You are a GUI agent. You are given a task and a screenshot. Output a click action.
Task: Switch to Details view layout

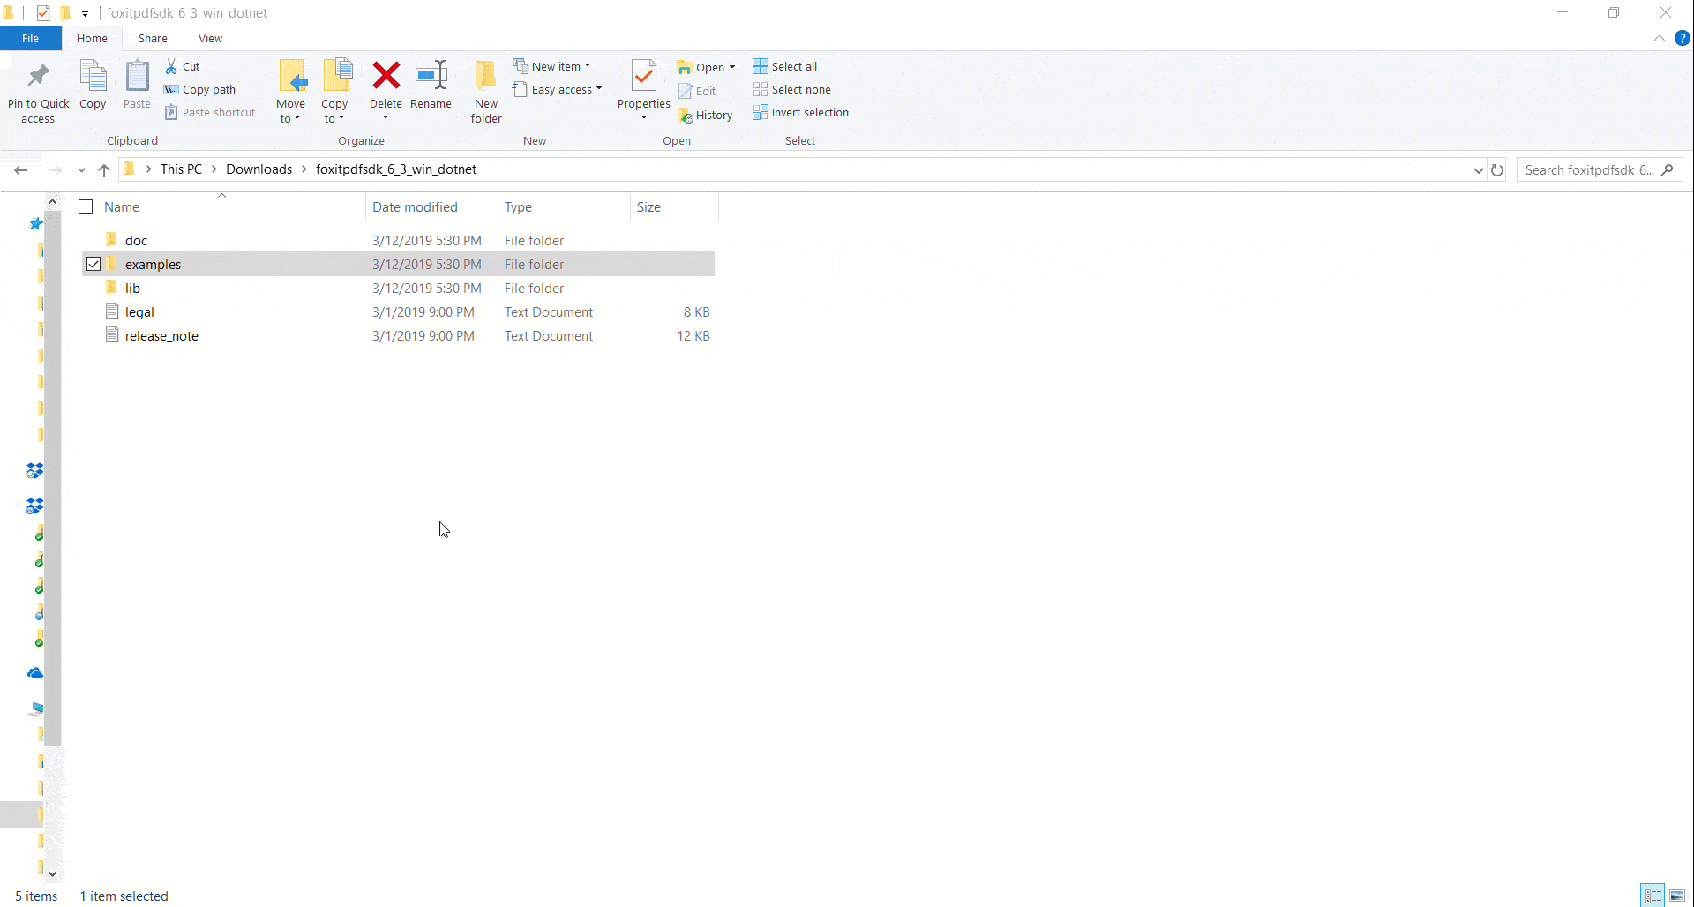tap(1653, 896)
